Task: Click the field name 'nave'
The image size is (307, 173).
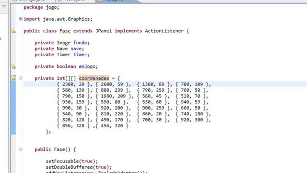Action: point(76,49)
